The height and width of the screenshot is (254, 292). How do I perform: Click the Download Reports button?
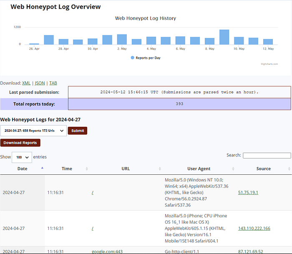[x=20, y=143]
